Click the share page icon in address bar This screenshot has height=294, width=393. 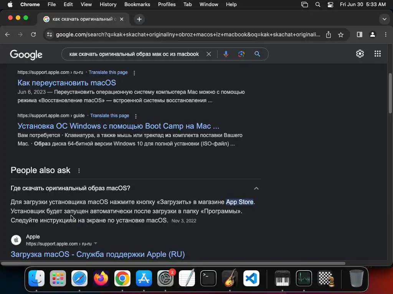coord(329,34)
